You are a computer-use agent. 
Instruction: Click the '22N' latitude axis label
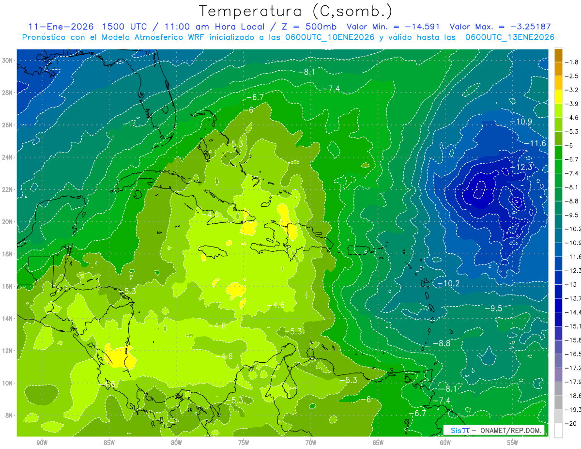8,189
